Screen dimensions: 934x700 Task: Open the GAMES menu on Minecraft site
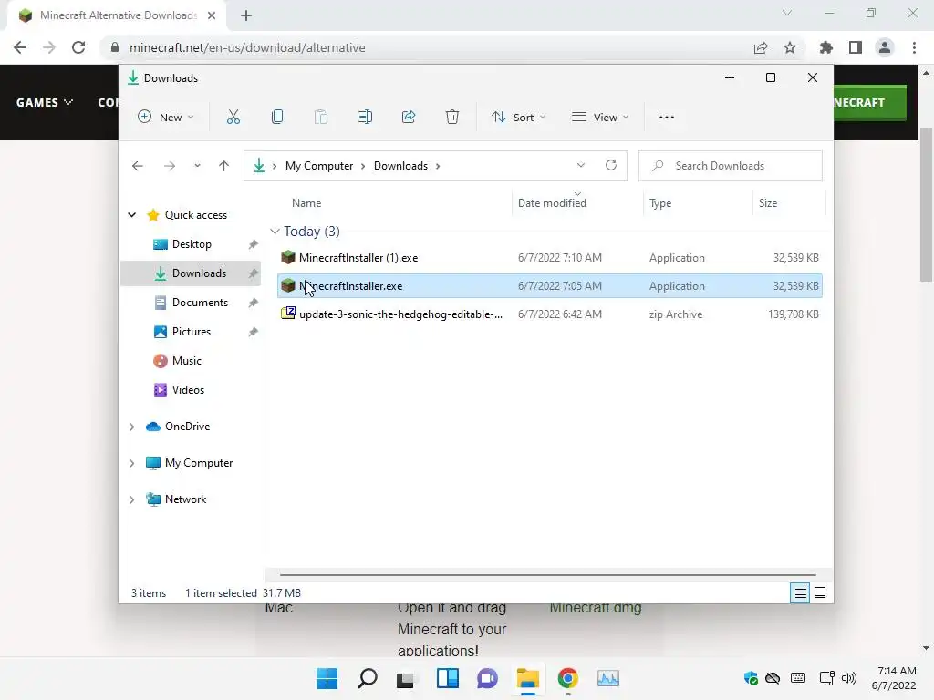click(44, 102)
